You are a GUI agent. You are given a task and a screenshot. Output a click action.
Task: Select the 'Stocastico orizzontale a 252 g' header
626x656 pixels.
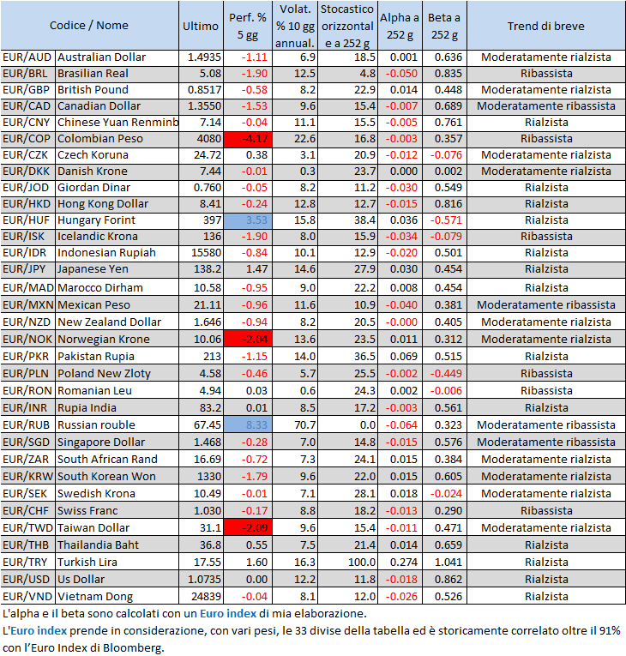[x=347, y=26]
